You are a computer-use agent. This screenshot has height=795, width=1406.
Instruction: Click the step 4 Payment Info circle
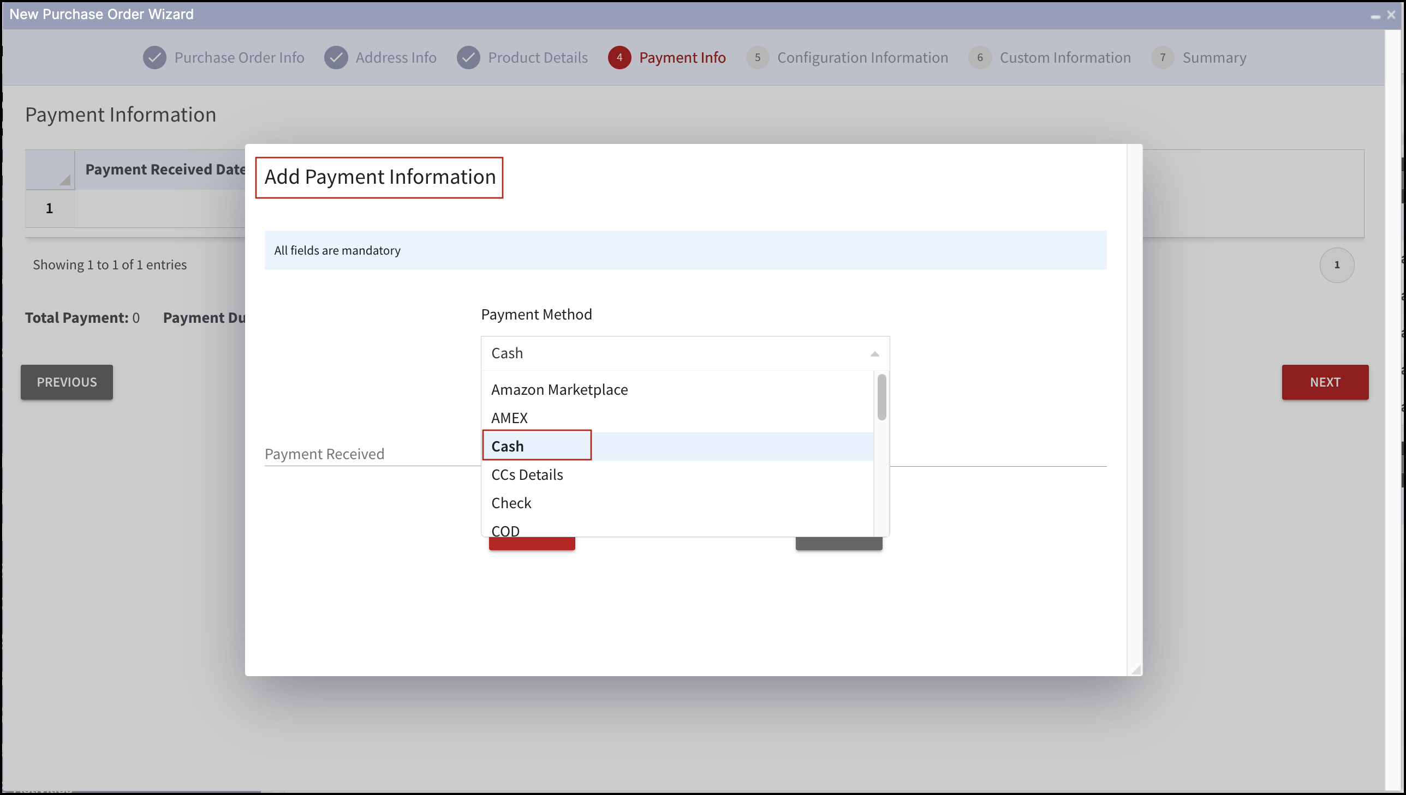click(x=619, y=57)
